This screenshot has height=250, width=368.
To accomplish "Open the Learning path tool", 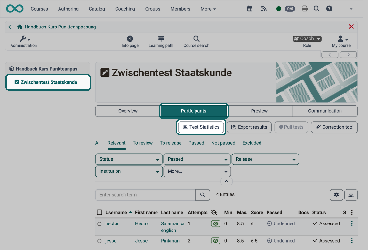I will tap(161, 42).
